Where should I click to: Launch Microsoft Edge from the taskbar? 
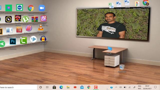[x=61, y=87]
